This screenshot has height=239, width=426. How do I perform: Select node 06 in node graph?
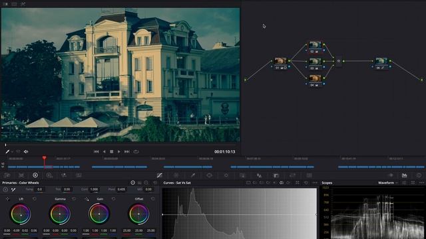381,63
